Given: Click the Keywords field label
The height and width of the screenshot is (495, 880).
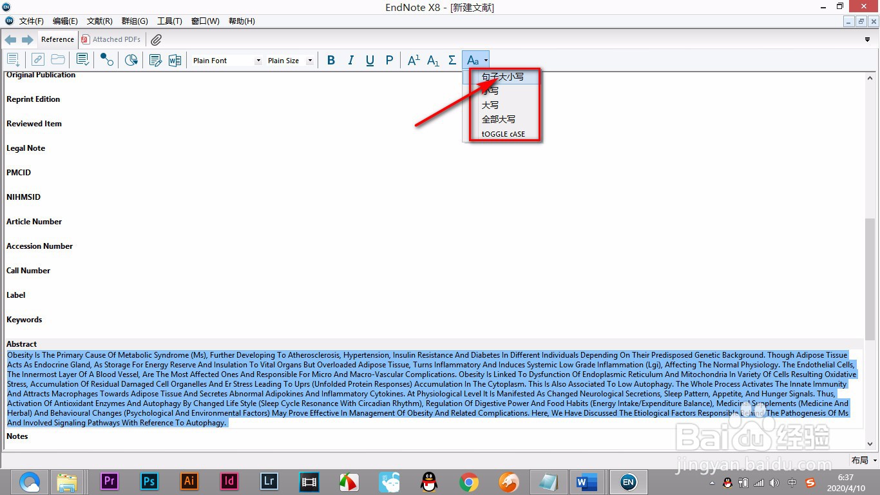Looking at the screenshot, I should 24,320.
